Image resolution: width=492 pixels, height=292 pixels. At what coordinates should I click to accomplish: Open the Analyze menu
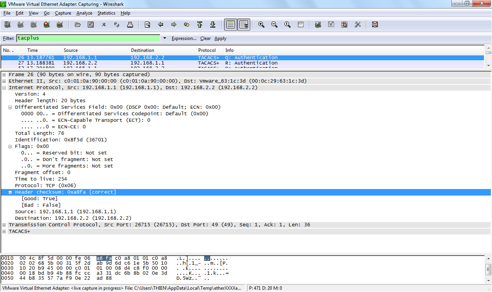(84, 13)
